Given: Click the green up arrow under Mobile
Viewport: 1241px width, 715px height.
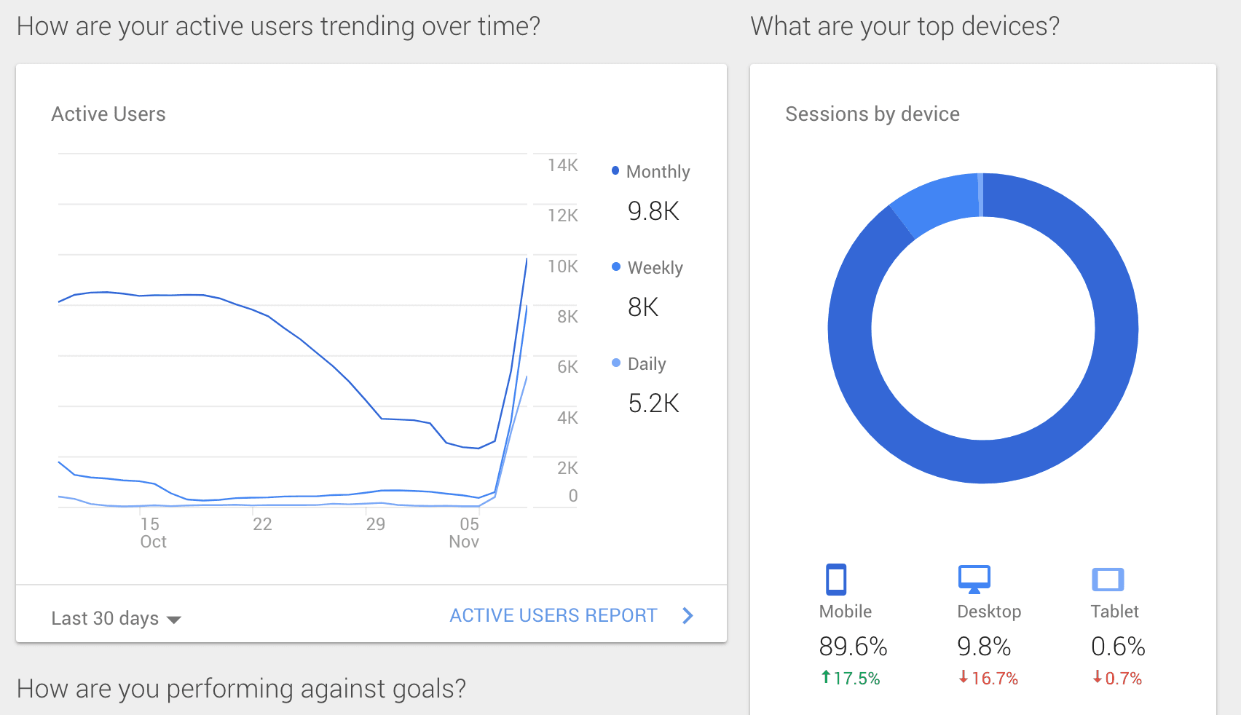Looking at the screenshot, I should pos(826,678).
